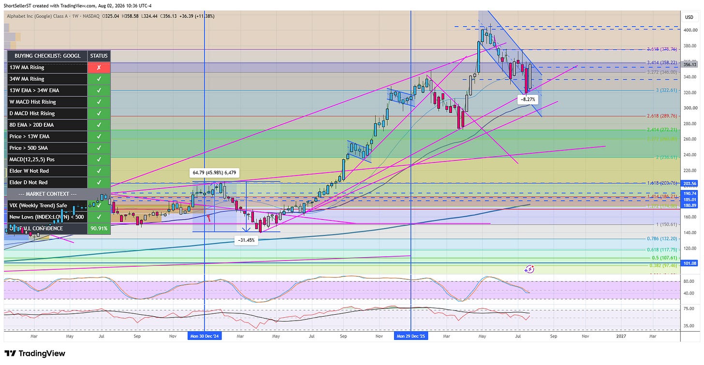
Task: Click the −31.45% measurement label
Action: coord(246,240)
